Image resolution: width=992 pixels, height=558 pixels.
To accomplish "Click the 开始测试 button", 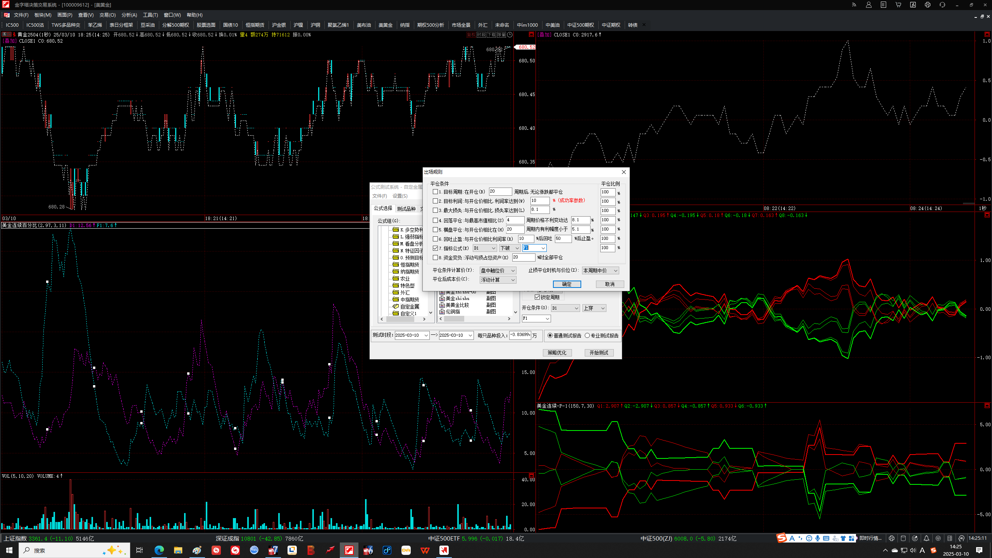I will click(599, 353).
